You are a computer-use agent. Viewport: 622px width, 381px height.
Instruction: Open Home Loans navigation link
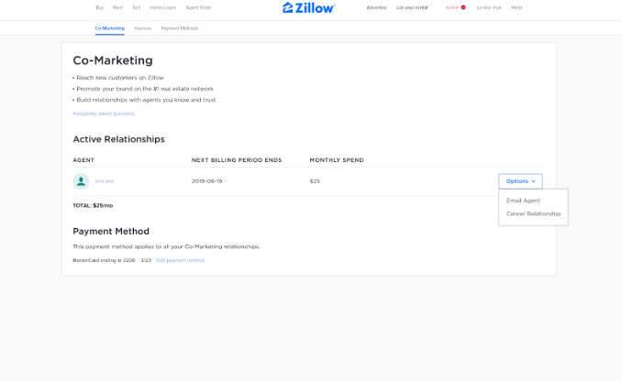[x=163, y=7]
